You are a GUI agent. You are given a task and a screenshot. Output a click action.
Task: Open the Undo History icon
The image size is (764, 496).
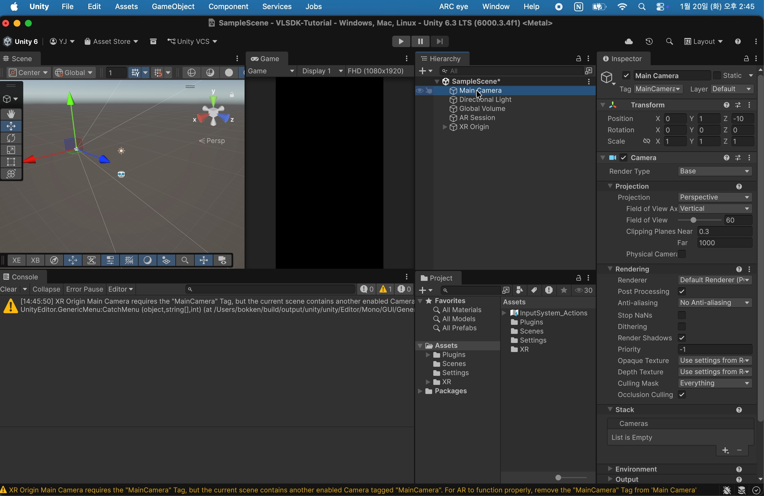(649, 41)
